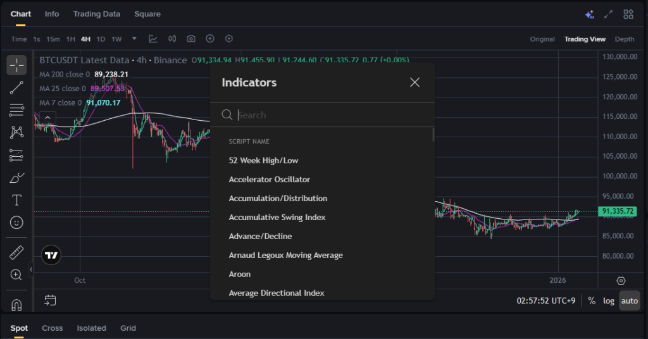The height and width of the screenshot is (339, 648).
Task: Pick the ruler measure tool
Action: (x=17, y=252)
